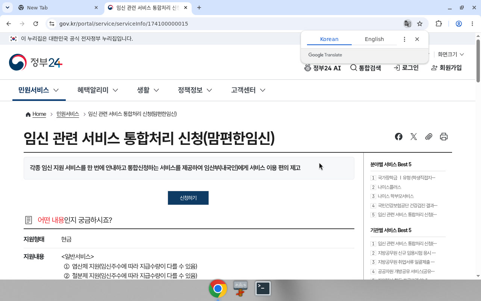Click scrollbar down arrow
Image resolution: width=481 pixels, height=301 pixels.
tap(478, 276)
